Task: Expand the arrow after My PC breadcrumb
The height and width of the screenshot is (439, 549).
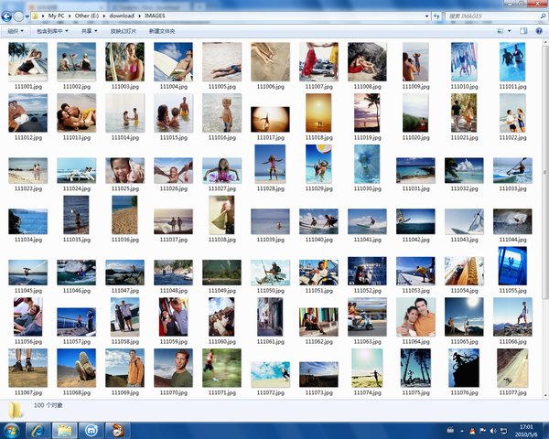Action: [x=70, y=16]
